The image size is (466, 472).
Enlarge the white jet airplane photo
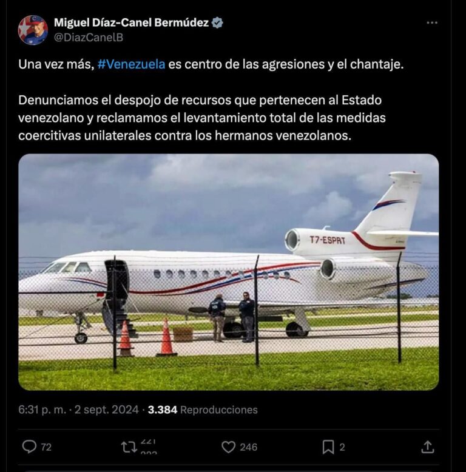(x=228, y=272)
